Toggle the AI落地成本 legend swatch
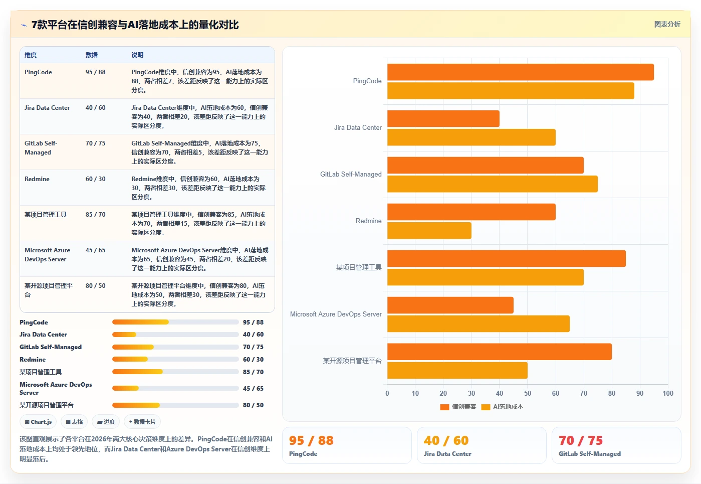The width and height of the screenshot is (701, 484). 486,407
